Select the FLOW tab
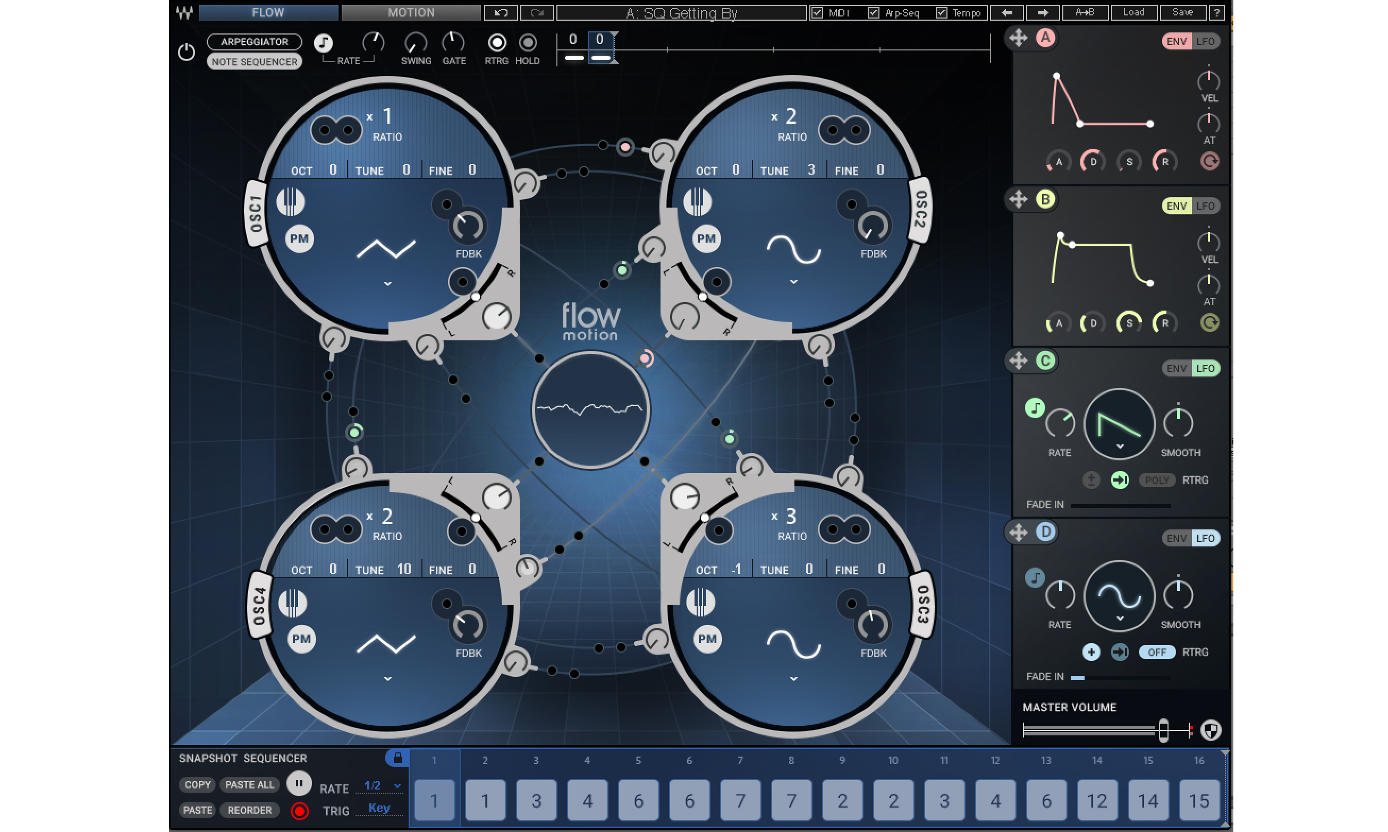The image size is (1388, 832). pyautogui.click(x=269, y=12)
